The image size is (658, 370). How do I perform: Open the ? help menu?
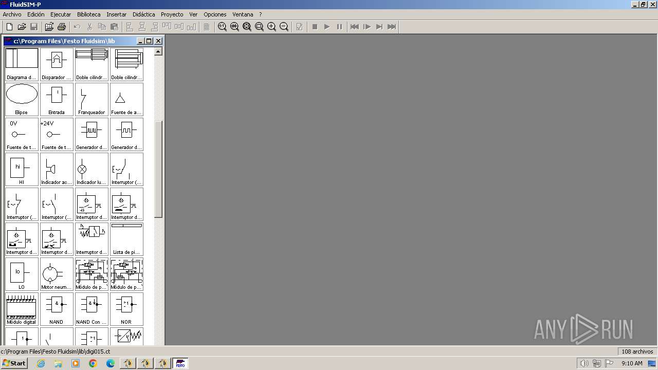coord(261,14)
